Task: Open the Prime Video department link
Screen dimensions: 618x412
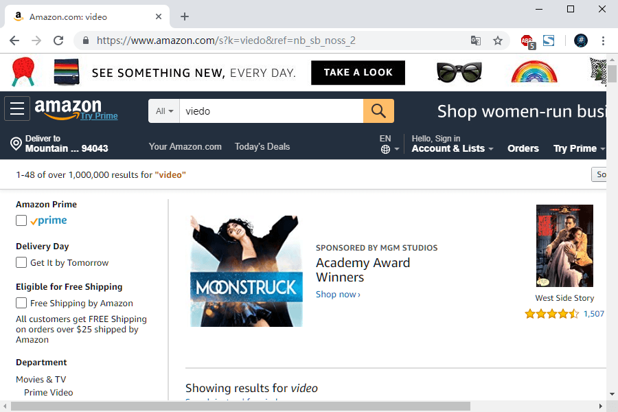Action: (49, 392)
